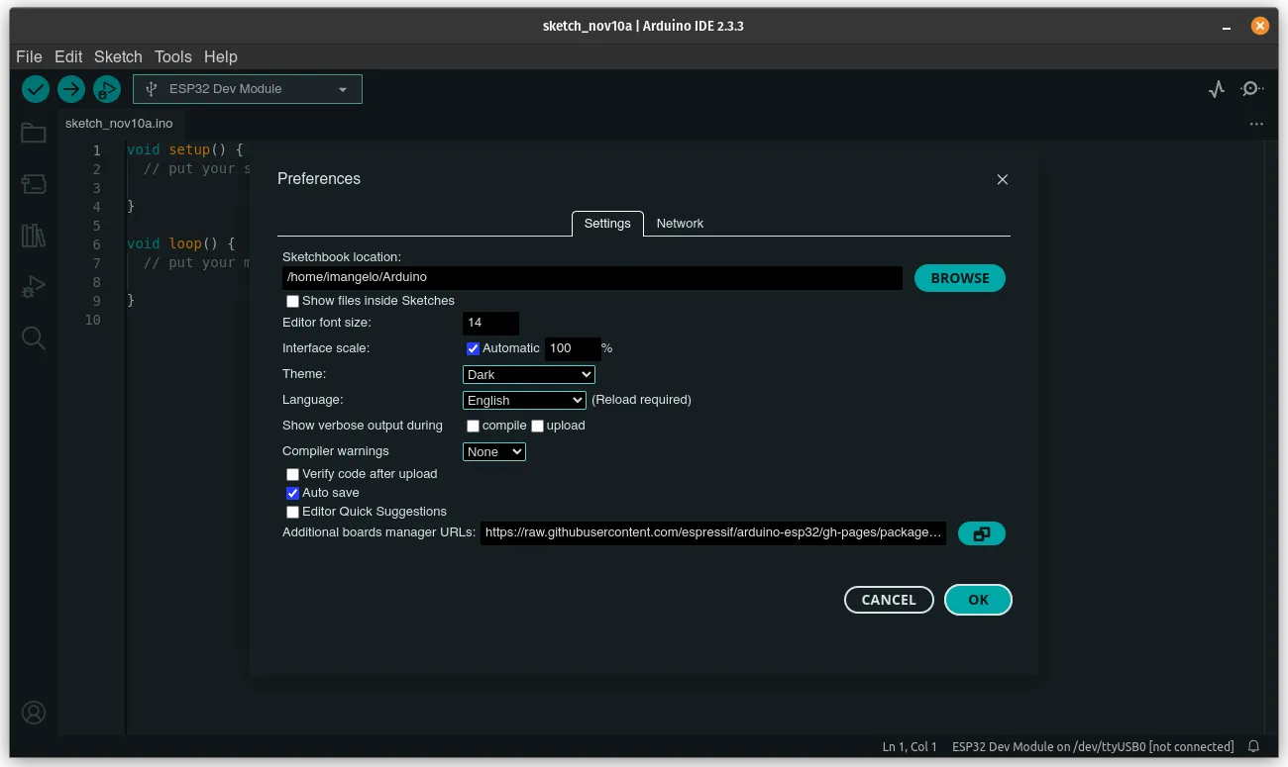This screenshot has width=1288, height=767.
Task: Click the Verify sketch checkmark icon
Action: coord(36,88)
